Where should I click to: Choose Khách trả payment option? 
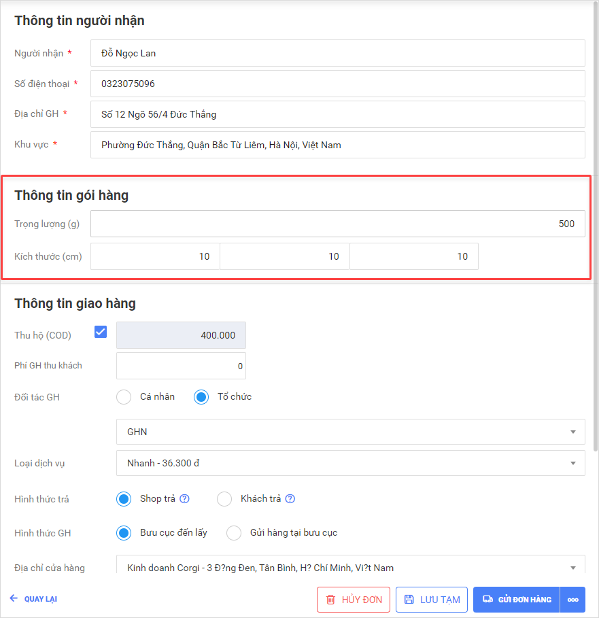(224, 500)
